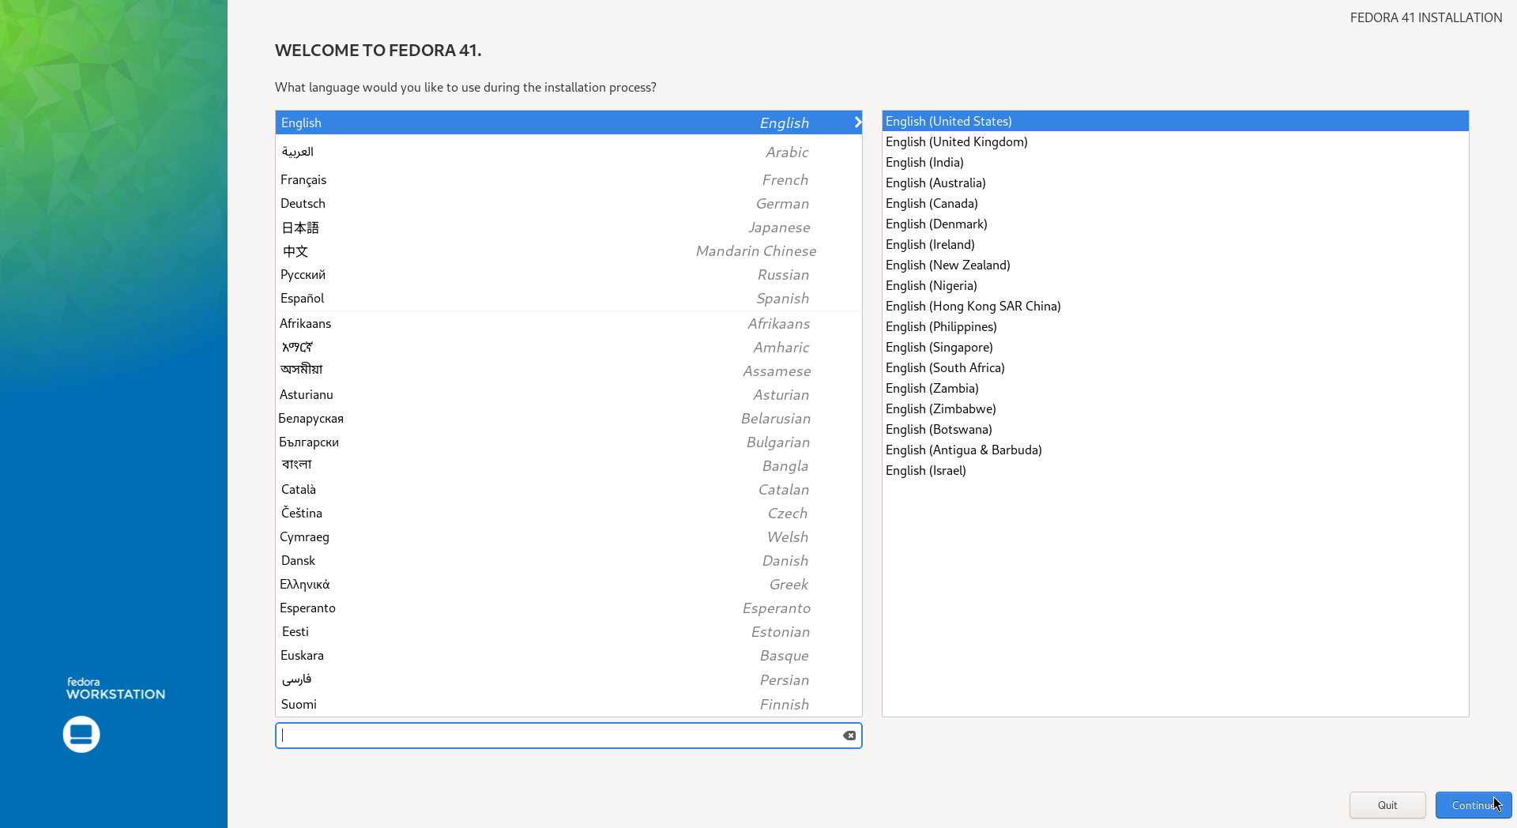Quit the Fedora installer
Image resolution: width=1517 pixels, height=828 pixels.
pyautogui.click(x=1387, y=805)
